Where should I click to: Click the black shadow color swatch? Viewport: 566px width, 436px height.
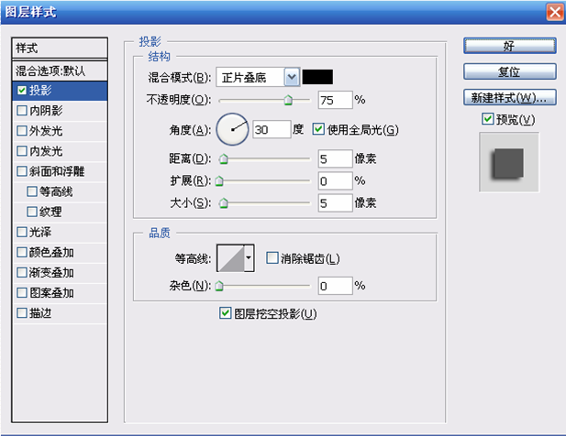tap(318, 77)
